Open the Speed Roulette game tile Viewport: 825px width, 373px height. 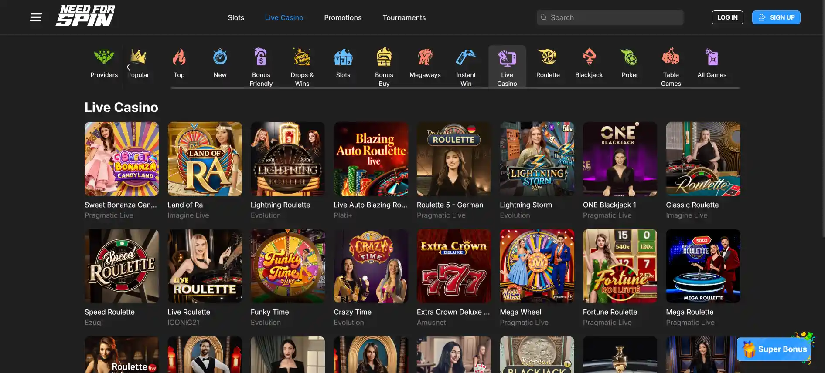pyautogui.click(x=122, y=266)
